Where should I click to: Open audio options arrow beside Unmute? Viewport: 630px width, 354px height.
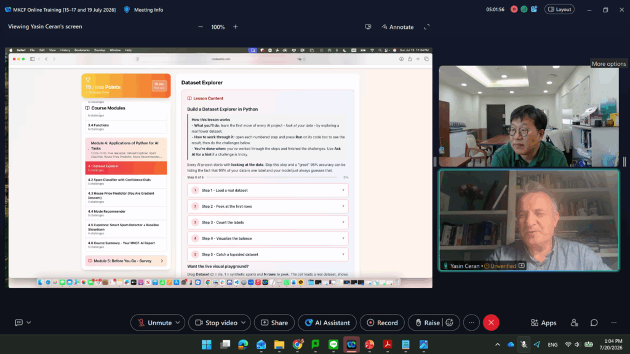tap(178, 323)
